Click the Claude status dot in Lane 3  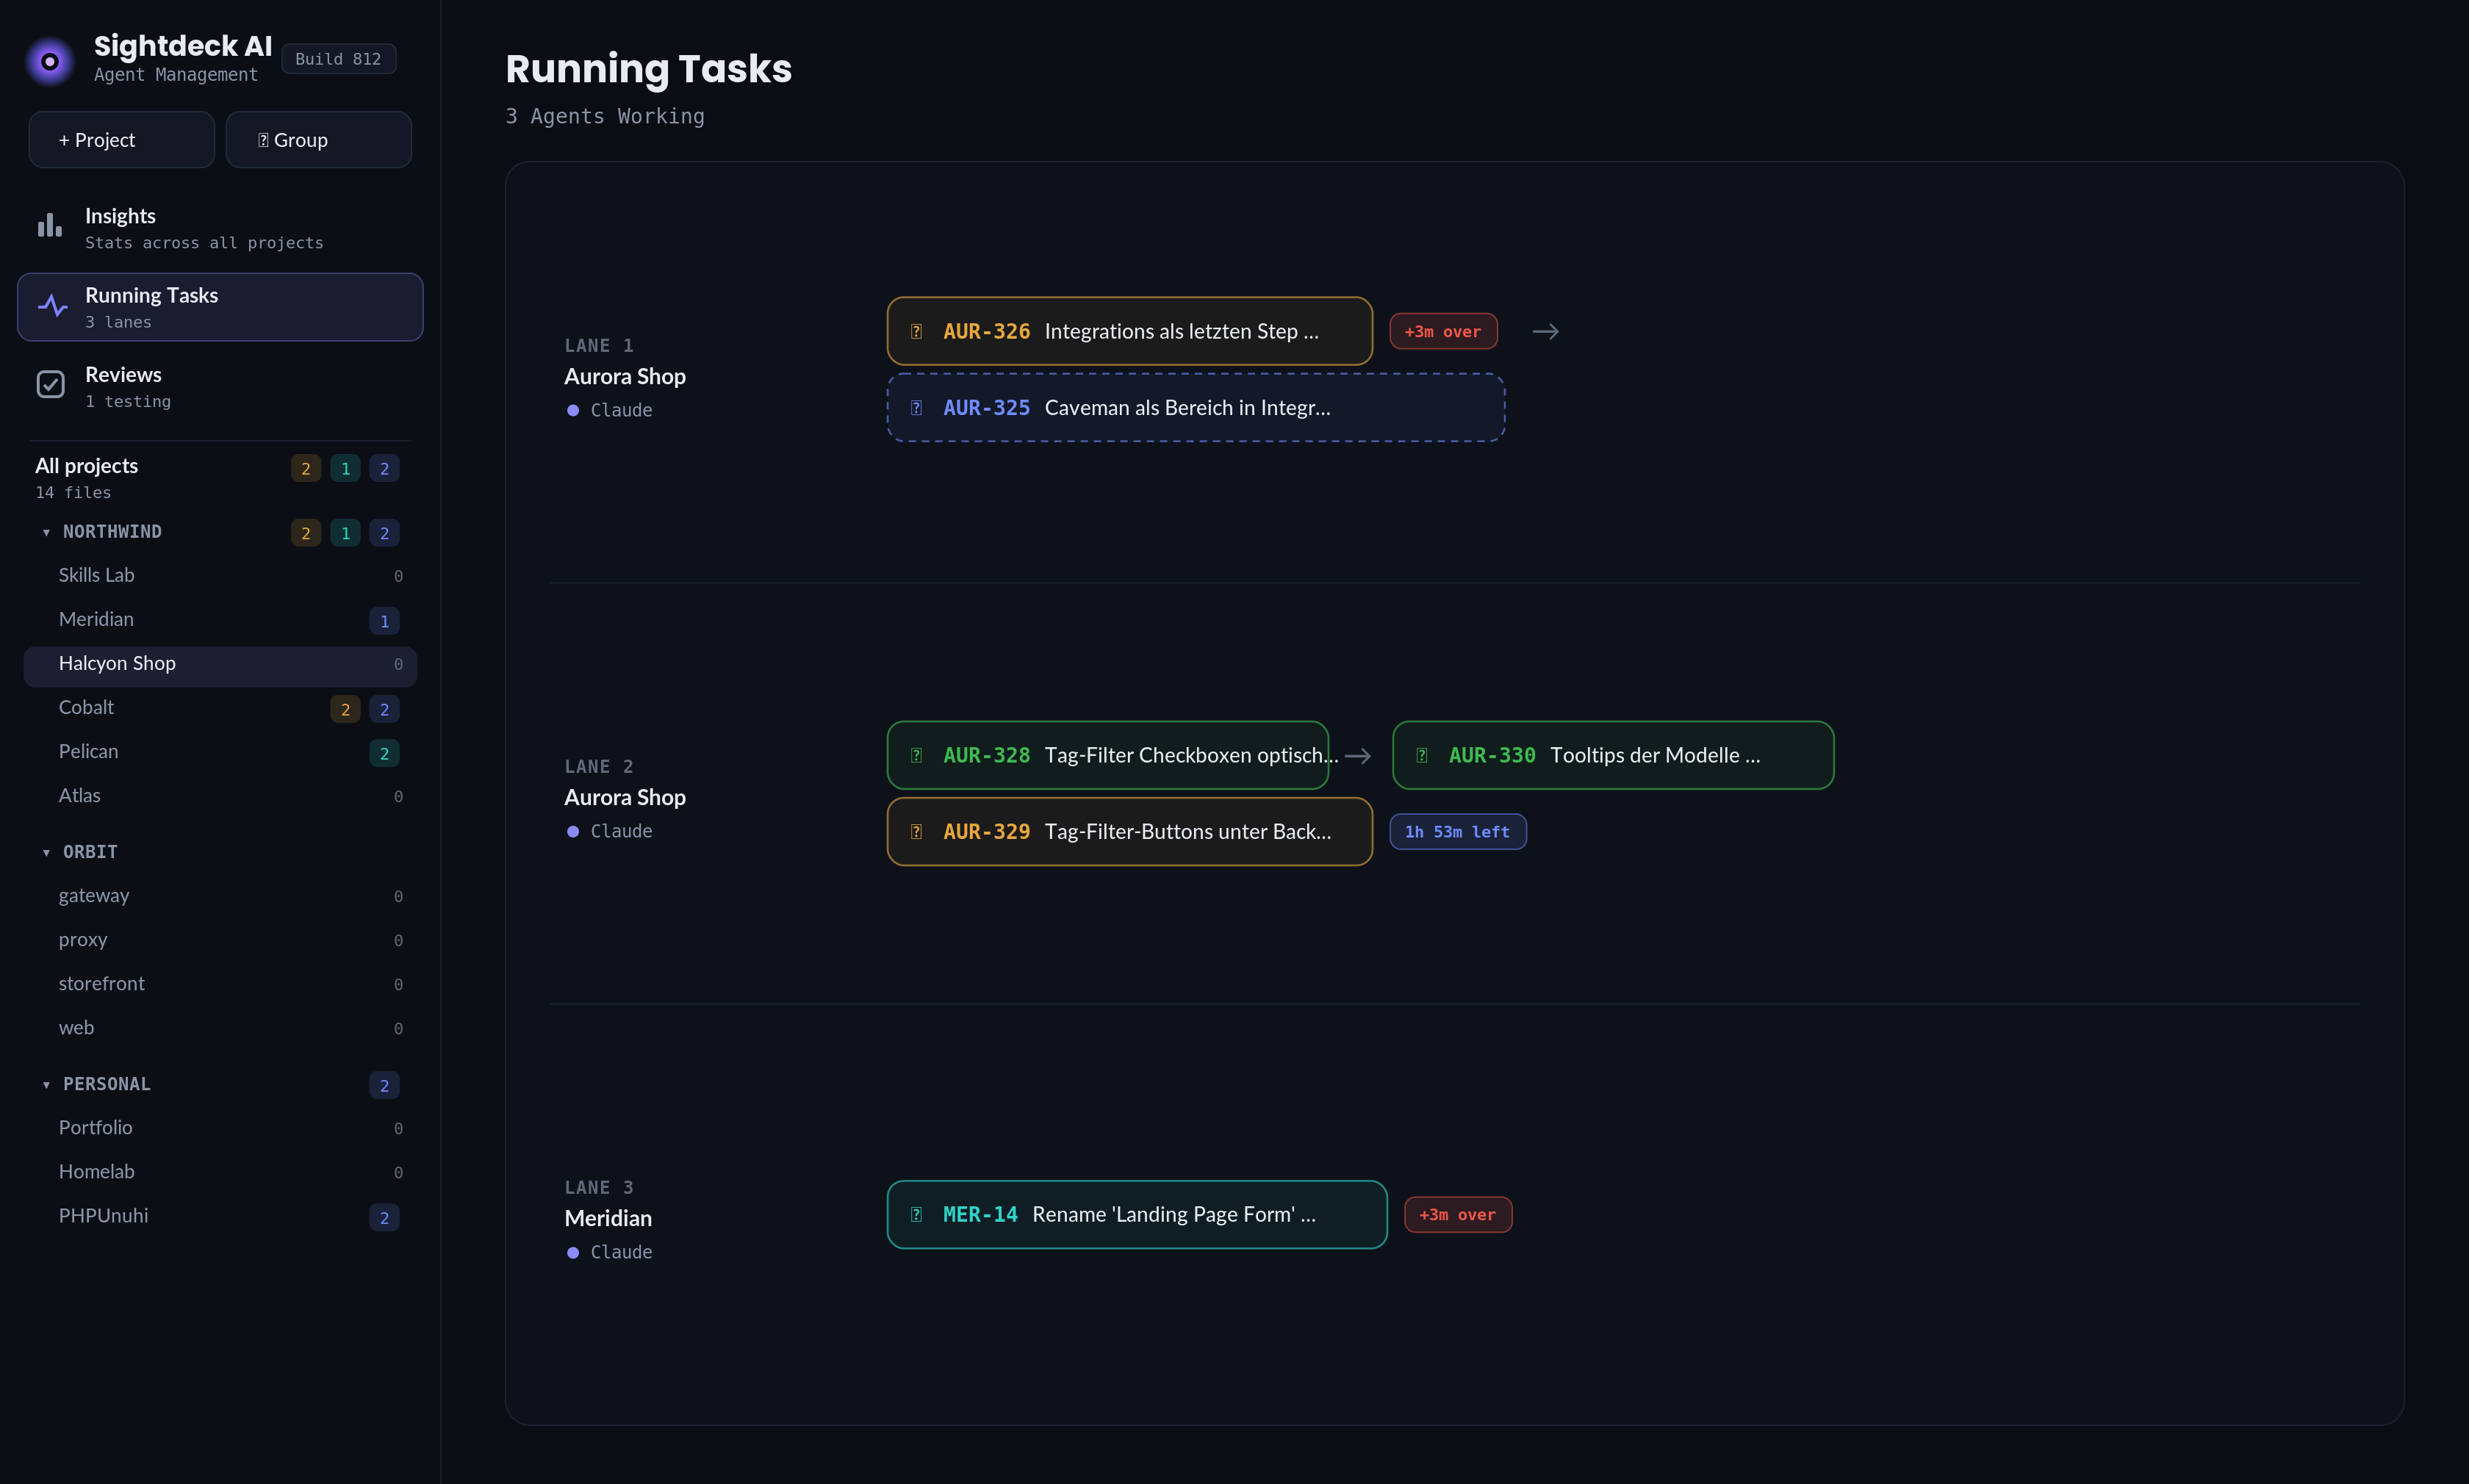pos(573,1253)
